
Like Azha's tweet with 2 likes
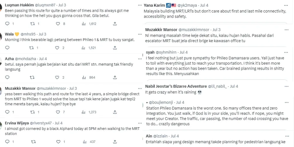coord(58,77)
